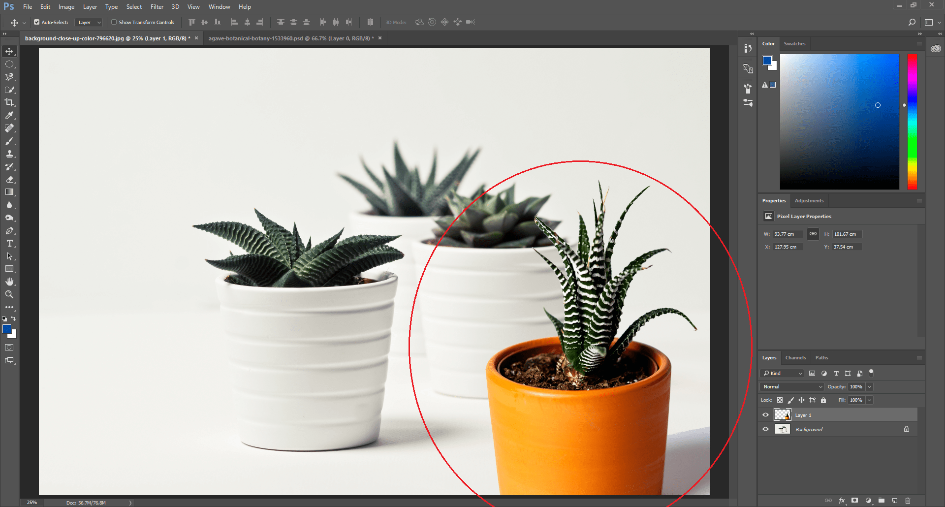The height and width of the screenshot is (507, 945).
Task: Toggle lock all padlock icon
Action: (823, 400)
